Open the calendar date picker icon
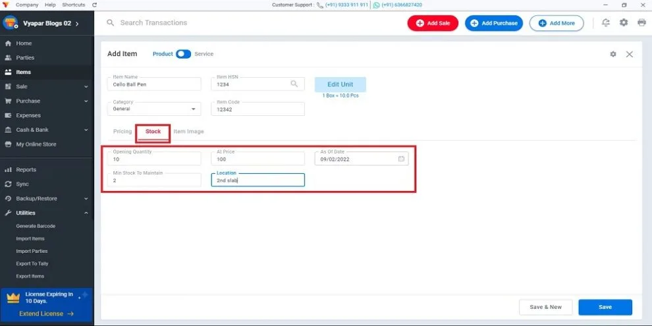The image size is (652, 326). [x=401, y=159]
